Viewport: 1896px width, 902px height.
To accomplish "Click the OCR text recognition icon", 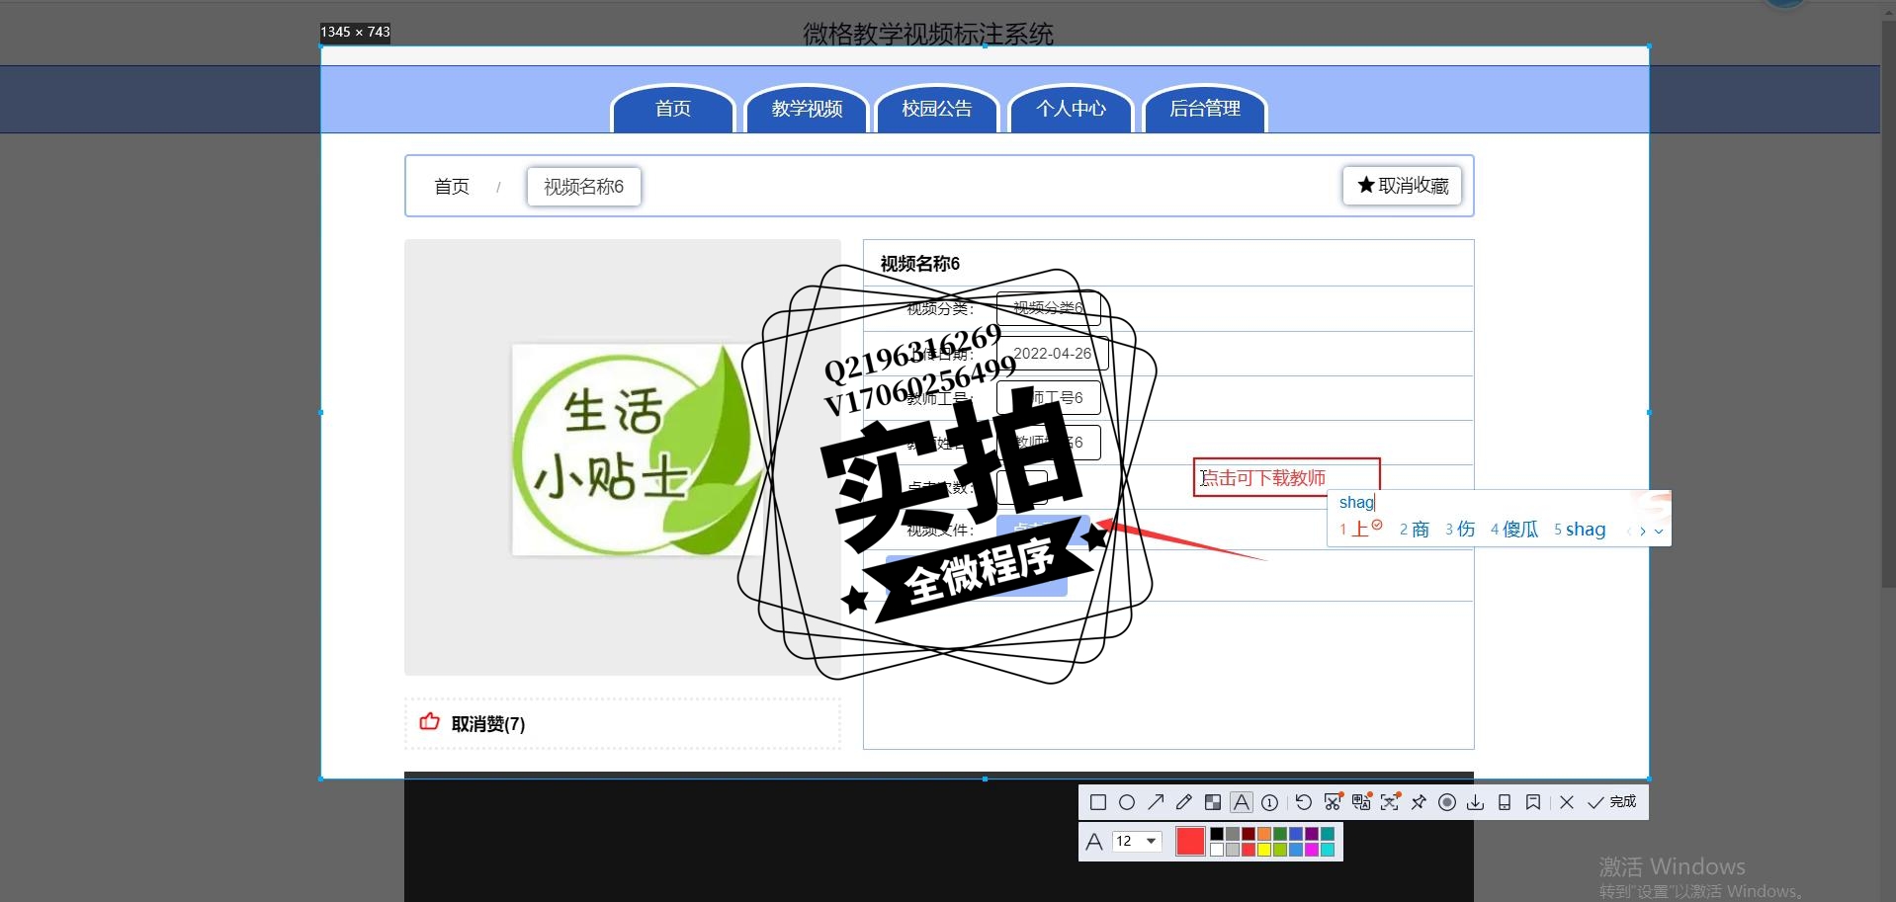I will [x=1390, y=802].
